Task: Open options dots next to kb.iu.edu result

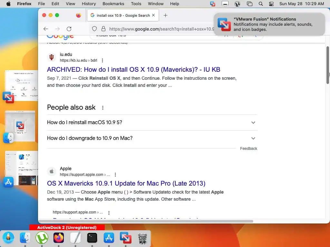Action: coord(102,60)
